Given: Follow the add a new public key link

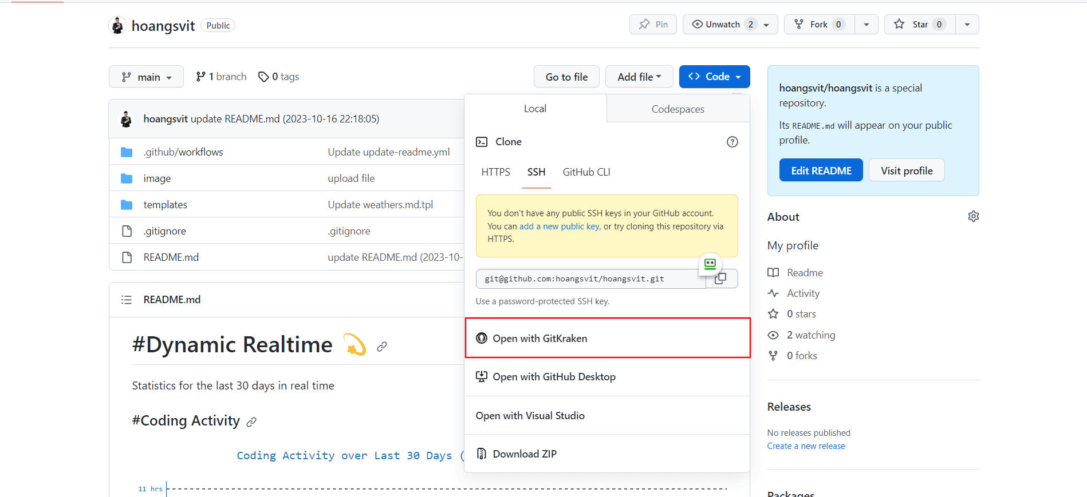Looking at the screenshot, I should (559, 226).
